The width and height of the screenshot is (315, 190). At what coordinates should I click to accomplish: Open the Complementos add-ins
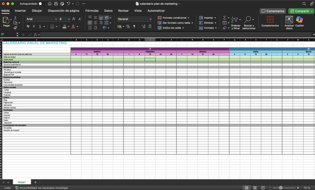tap(270, 22)
